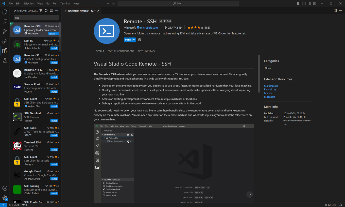The height and width of the screenshot is (207, 345).
Task: Install the Terminal SSH extension by sailhenz
Action: click(54, 150)
